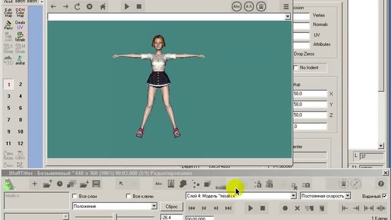Enable the 'Все ключи' checkbox
The image size is (391, 220).
point(128,196)
